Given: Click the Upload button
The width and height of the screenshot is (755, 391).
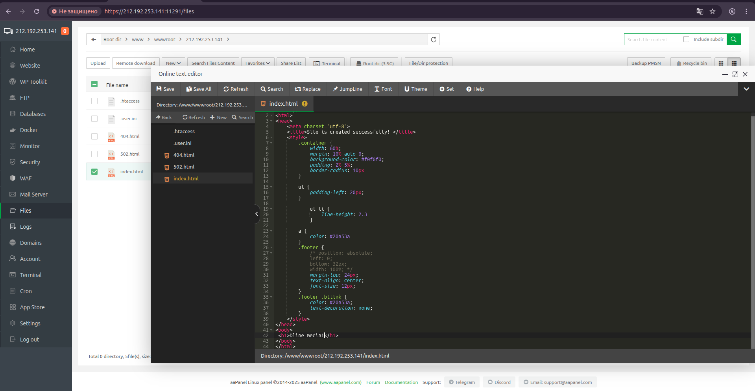Looking at the screenshot, I should click(x=98, y=63).
